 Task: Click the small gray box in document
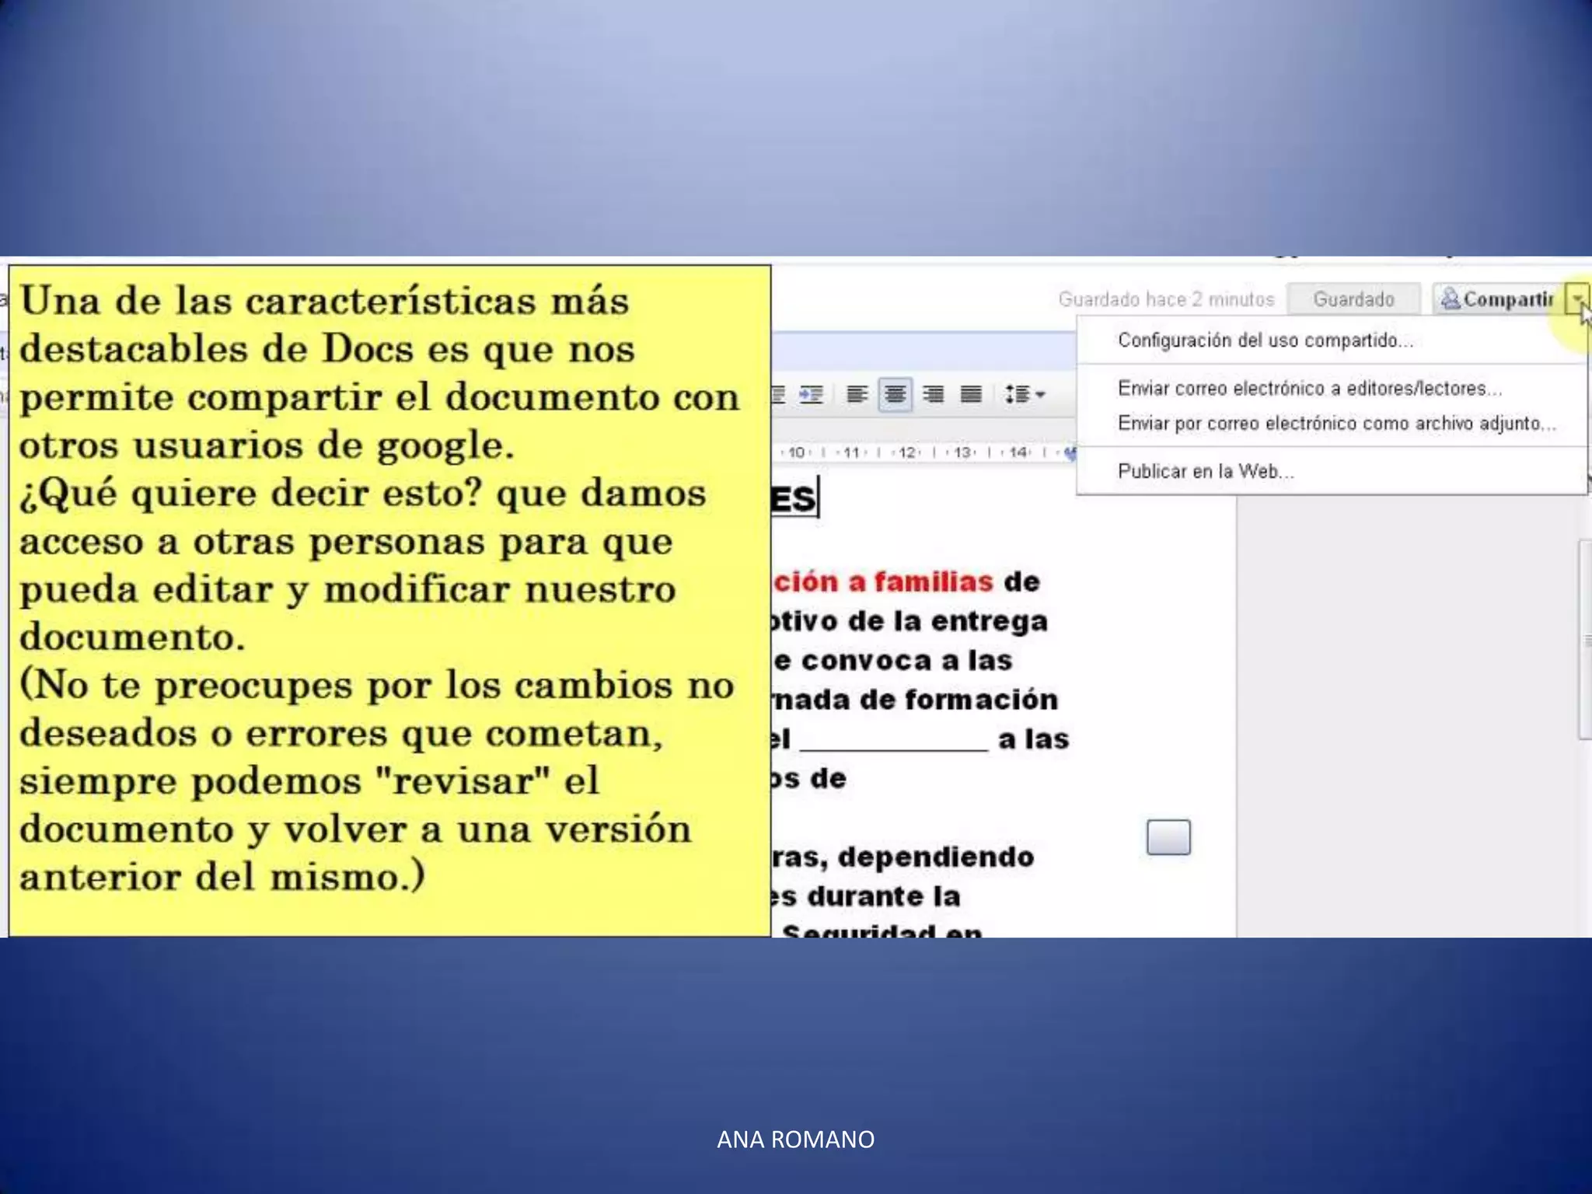click(x=1168, y=837)
